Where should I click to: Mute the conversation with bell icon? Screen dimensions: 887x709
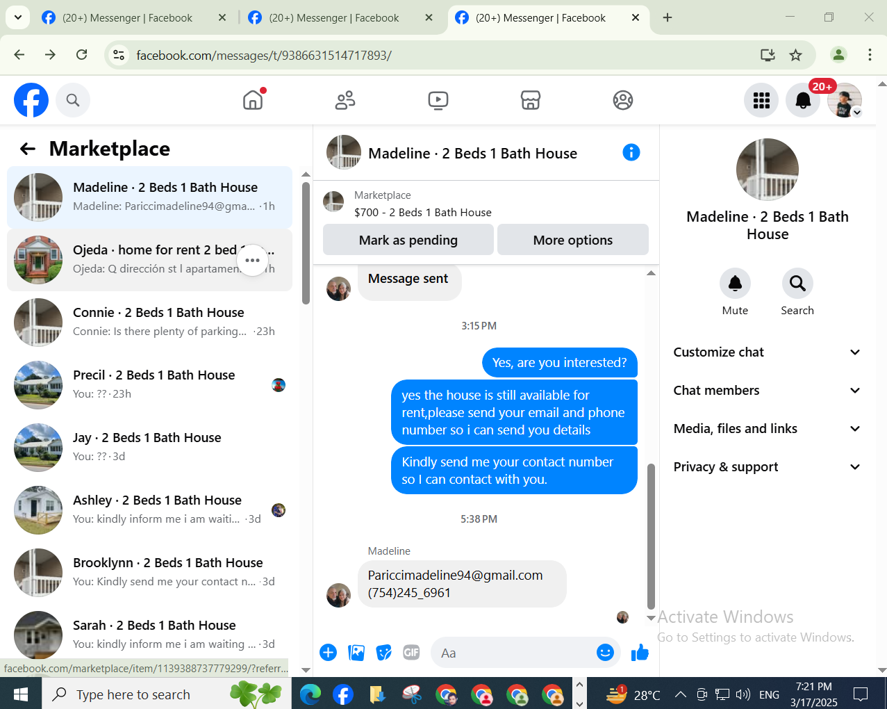point(735,284)
